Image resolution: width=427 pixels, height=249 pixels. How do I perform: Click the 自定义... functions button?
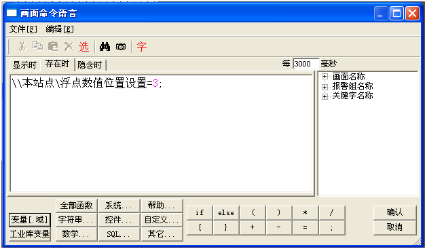(x=162, y=220)
